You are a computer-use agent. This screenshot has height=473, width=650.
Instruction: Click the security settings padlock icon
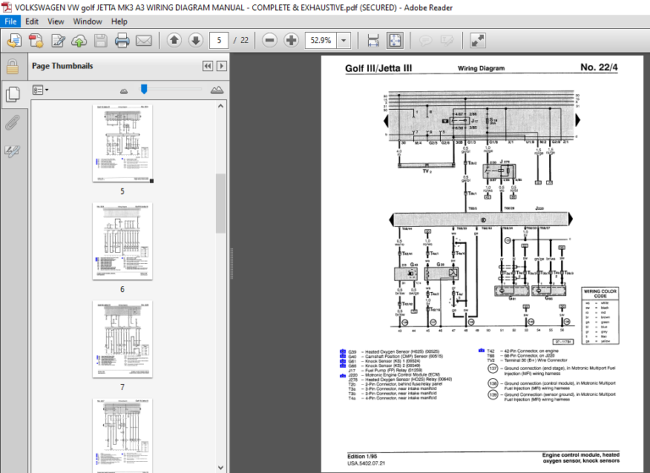click(13, 66)
